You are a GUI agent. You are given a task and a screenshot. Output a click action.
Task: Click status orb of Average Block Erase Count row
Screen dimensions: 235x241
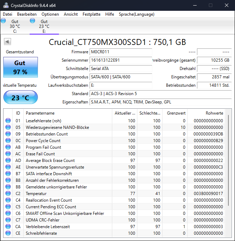(8, 160)
